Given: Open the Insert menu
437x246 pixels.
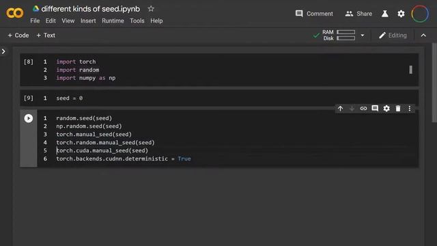Looking at the screenshot, I should pos(88,20).
